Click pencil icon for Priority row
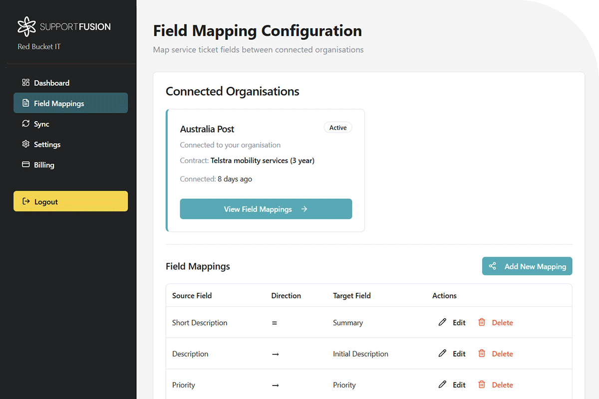The height and width of the screenshot is (399, 599). tap(442, 385)
